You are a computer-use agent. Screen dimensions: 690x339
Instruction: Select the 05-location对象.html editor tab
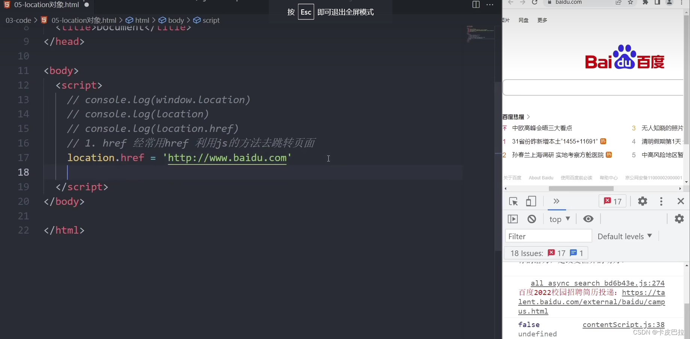pos(47,5)
